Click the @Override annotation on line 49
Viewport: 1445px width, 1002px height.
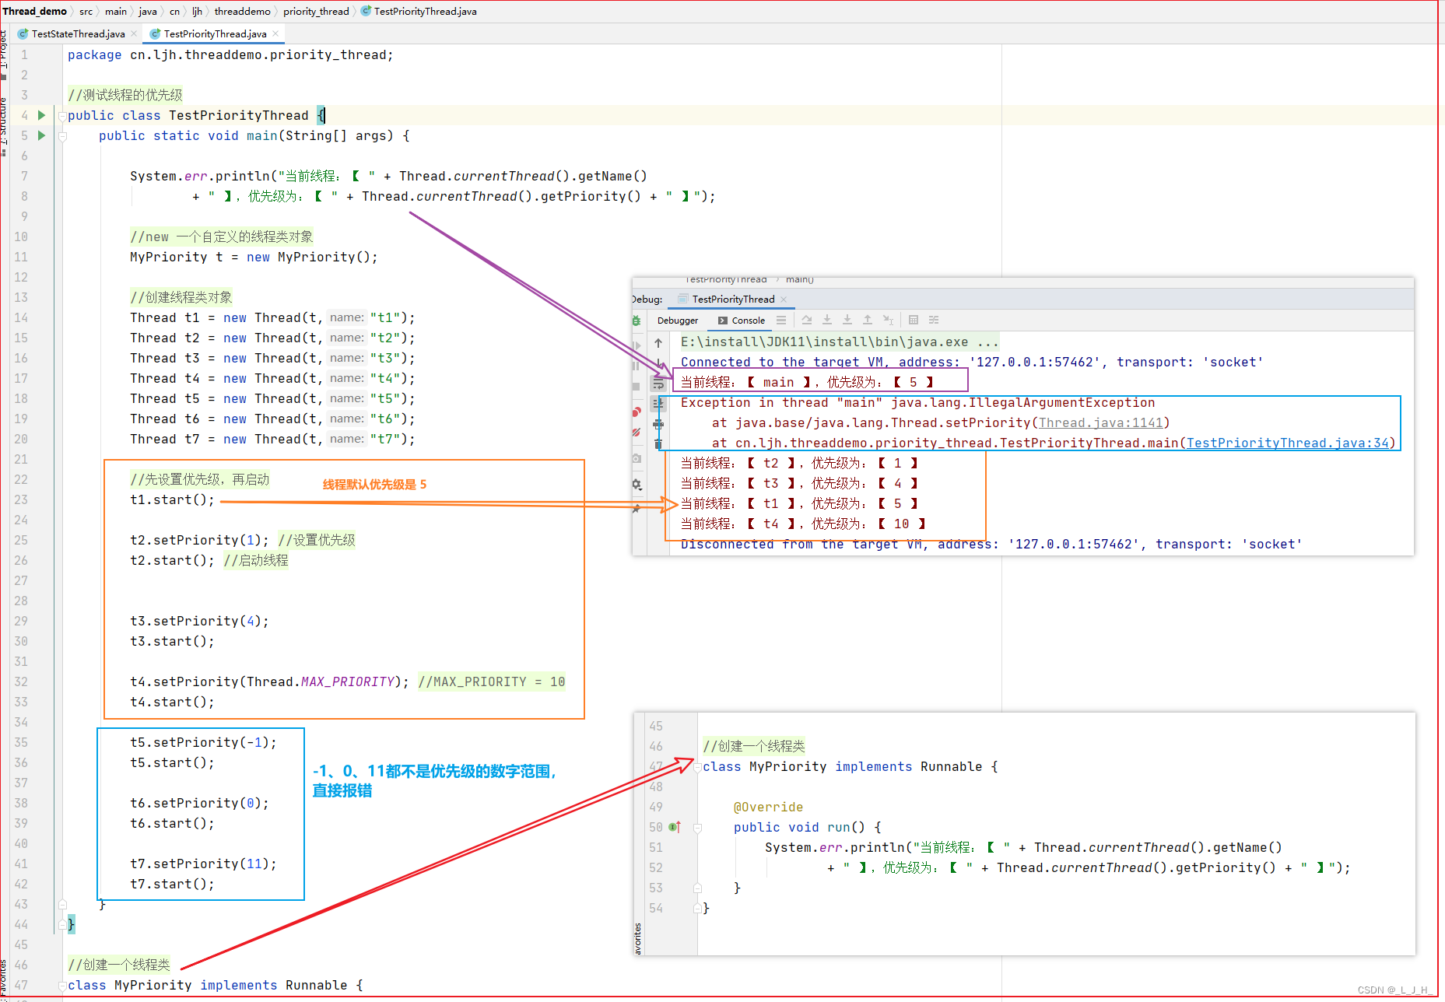click(x=768, y=807)
